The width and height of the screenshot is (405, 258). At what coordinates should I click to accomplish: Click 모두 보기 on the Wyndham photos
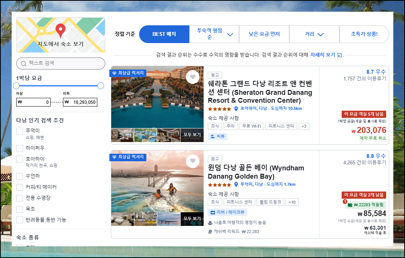tap(192, 219)
